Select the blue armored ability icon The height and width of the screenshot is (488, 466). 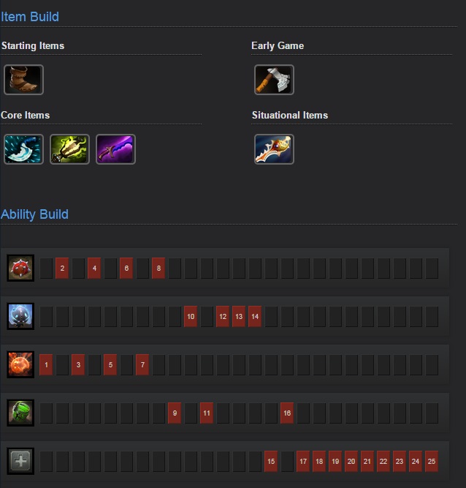pos(20,316)
